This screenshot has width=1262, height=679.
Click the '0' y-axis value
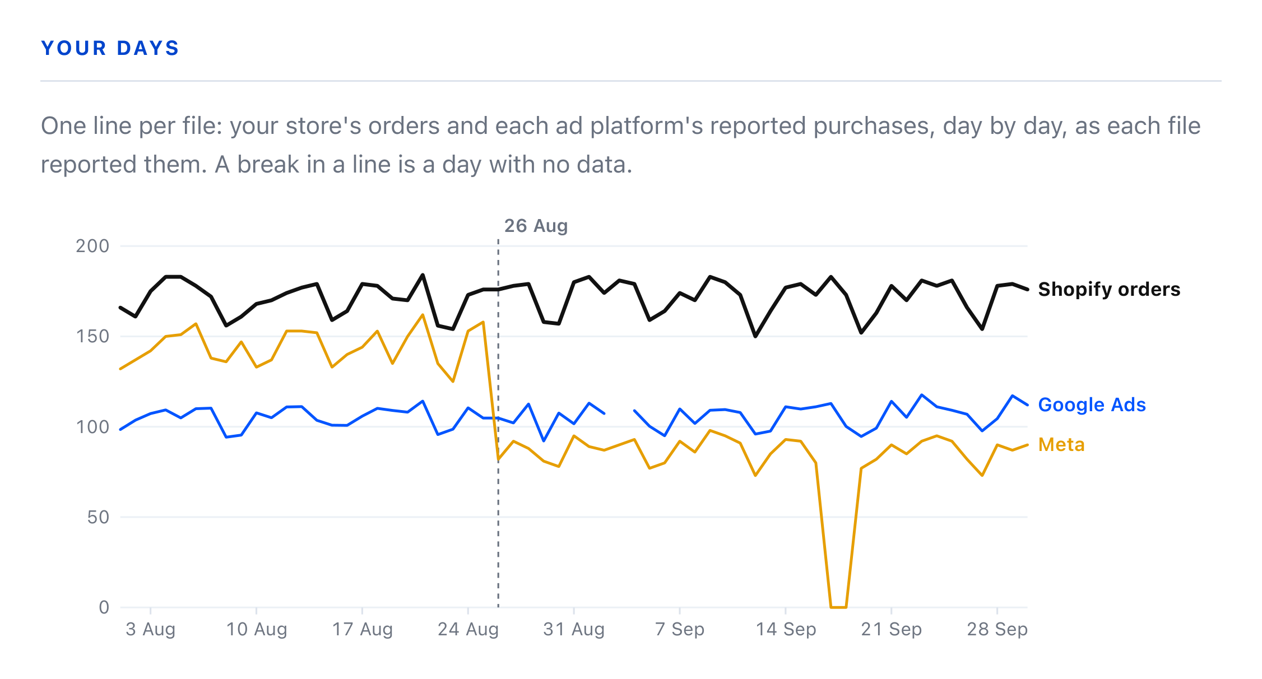coord(104,607)
